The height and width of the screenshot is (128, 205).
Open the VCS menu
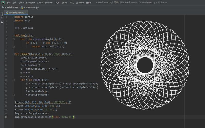point(72,3)
